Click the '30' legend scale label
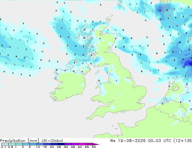 point(66,147)
